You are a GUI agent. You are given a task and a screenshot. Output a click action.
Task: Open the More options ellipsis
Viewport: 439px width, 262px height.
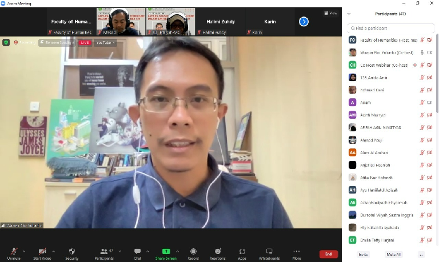[297, 251]
